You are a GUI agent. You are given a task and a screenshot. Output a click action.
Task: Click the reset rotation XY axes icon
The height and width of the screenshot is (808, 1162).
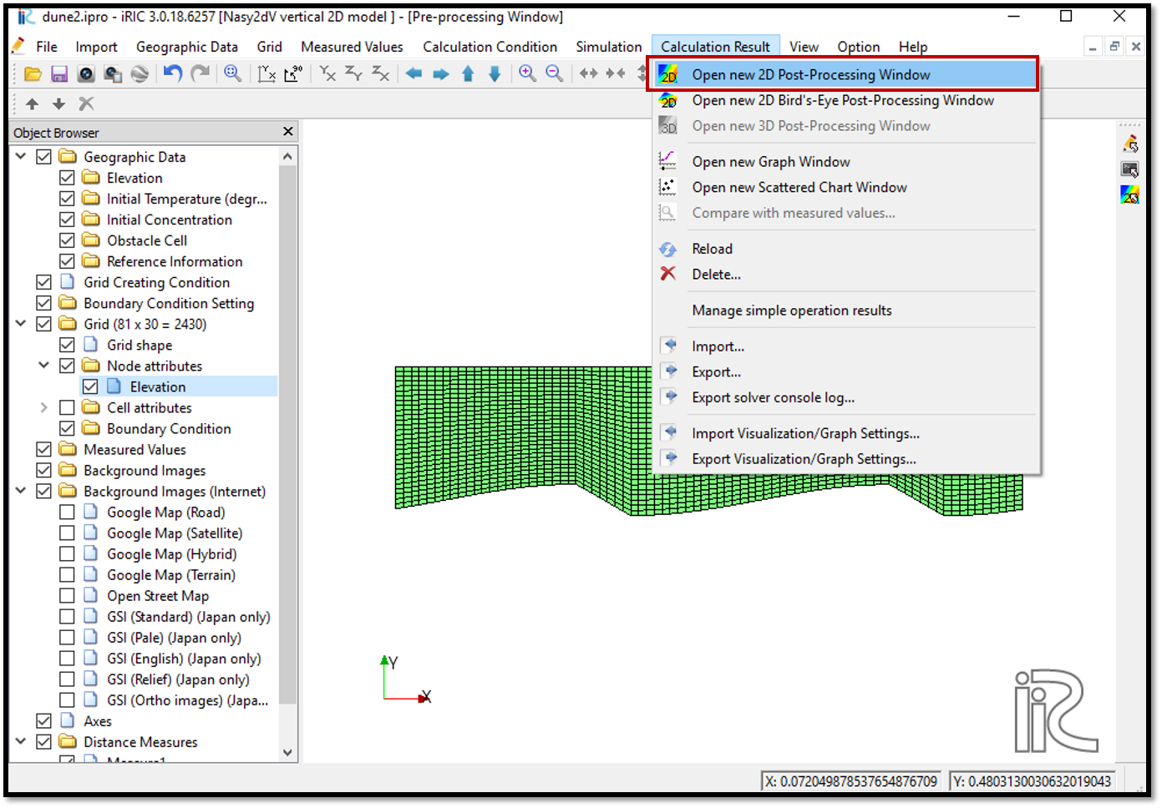pos(266,73)
